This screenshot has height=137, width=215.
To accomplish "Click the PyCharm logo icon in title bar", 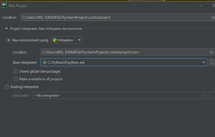I will pos(4,6).
